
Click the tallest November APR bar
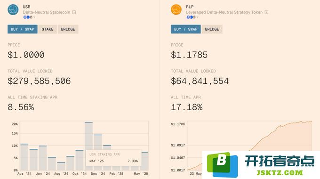click(88, 136)
